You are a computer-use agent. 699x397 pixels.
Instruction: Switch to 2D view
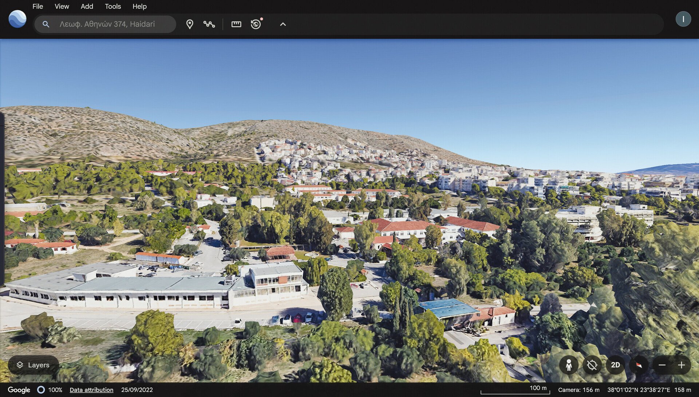[615, 365]
